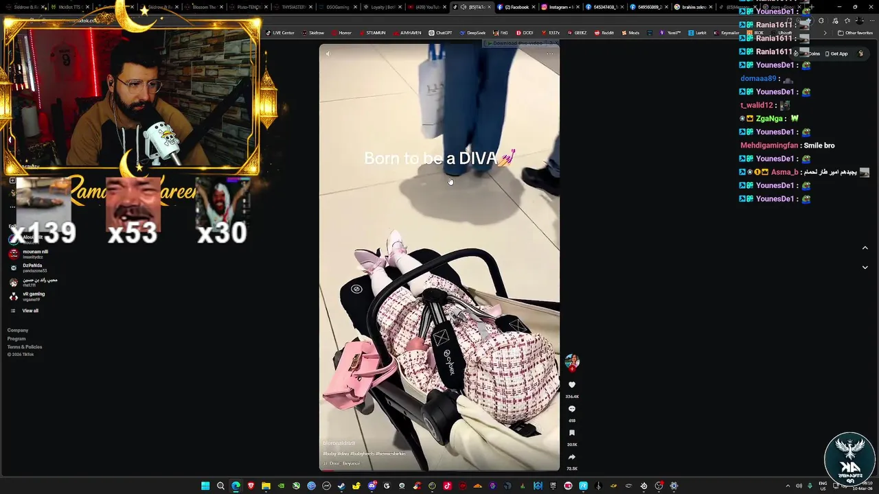This screenshot has height=494, width=879.
Task: Open the ChatGPT bookmark
Action: (440, 33)
